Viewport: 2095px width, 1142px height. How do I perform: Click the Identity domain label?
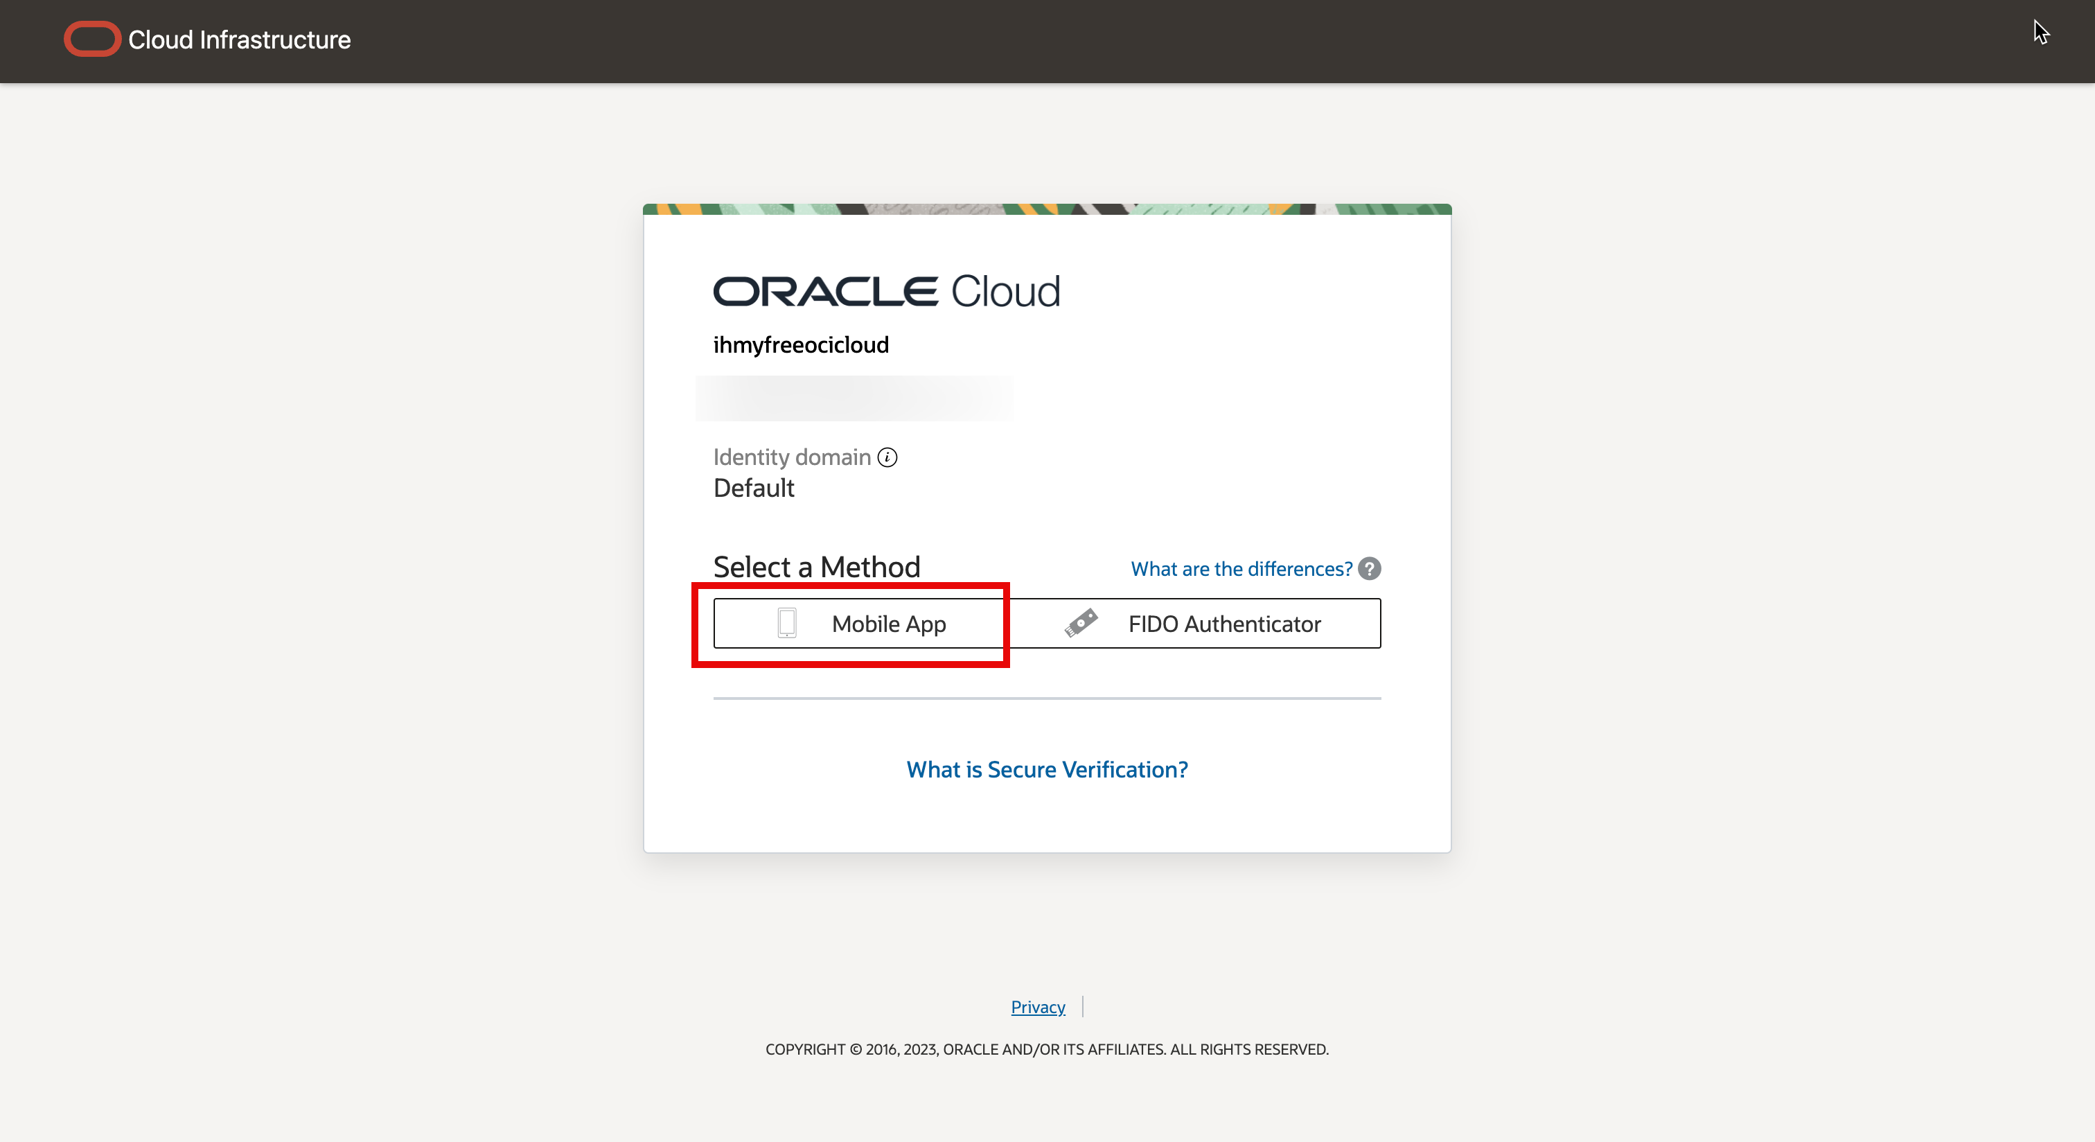point(791,457)
